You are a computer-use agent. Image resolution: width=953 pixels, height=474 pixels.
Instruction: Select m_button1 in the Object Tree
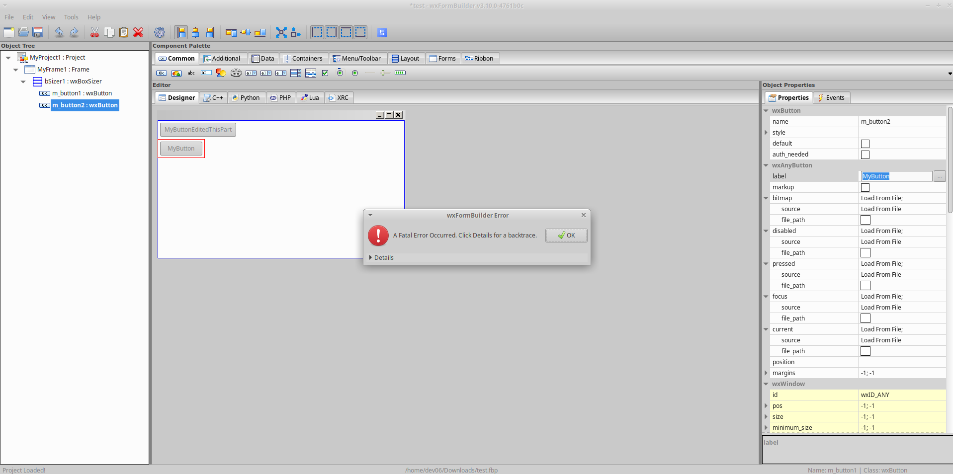point(82,93)
